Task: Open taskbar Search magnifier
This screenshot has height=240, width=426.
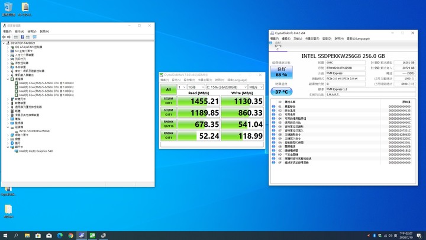Action: (16, 235)
